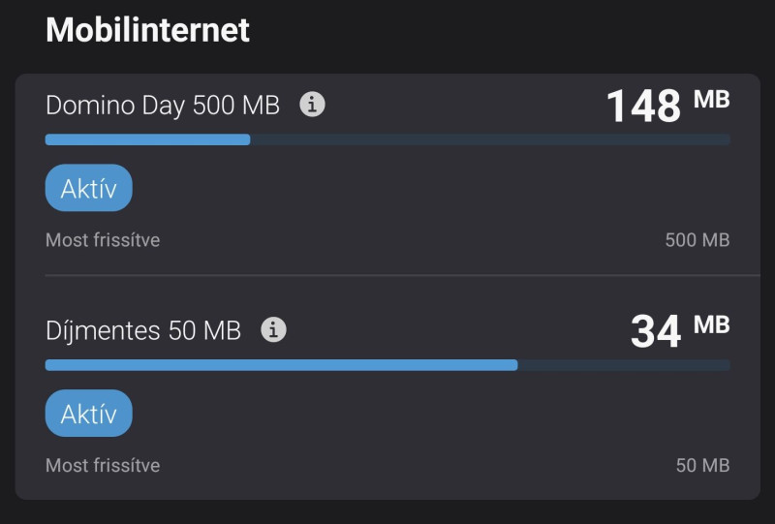
Task: Click the 500 MB total quota label
Action: (697, 240)
